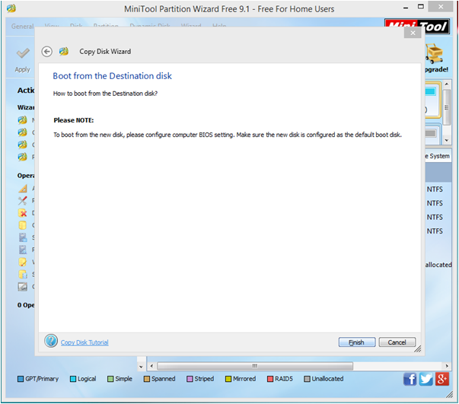The width and height of the screenshot is (459, 404).
Task: Click the orange triangle ruler operation icon
Action: (23, 189)
